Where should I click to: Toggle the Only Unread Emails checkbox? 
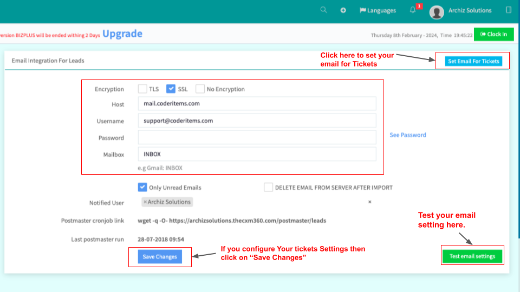pyautogui.click(x=142, y=188)
